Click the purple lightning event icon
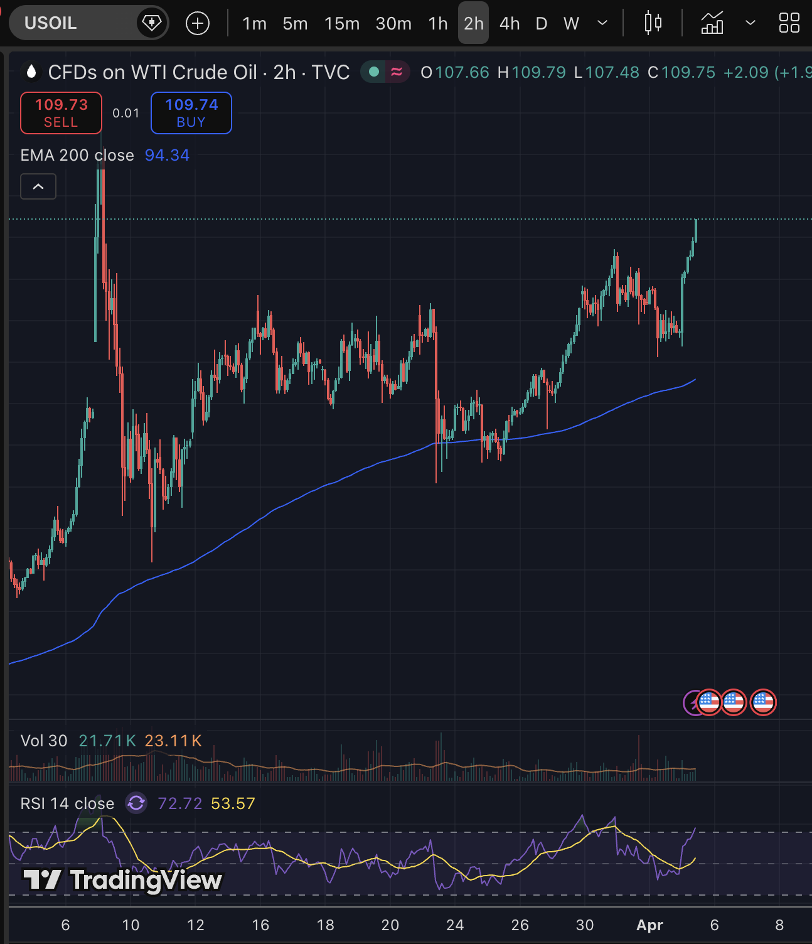Viewport: 812px width, 944px height. 690,703
